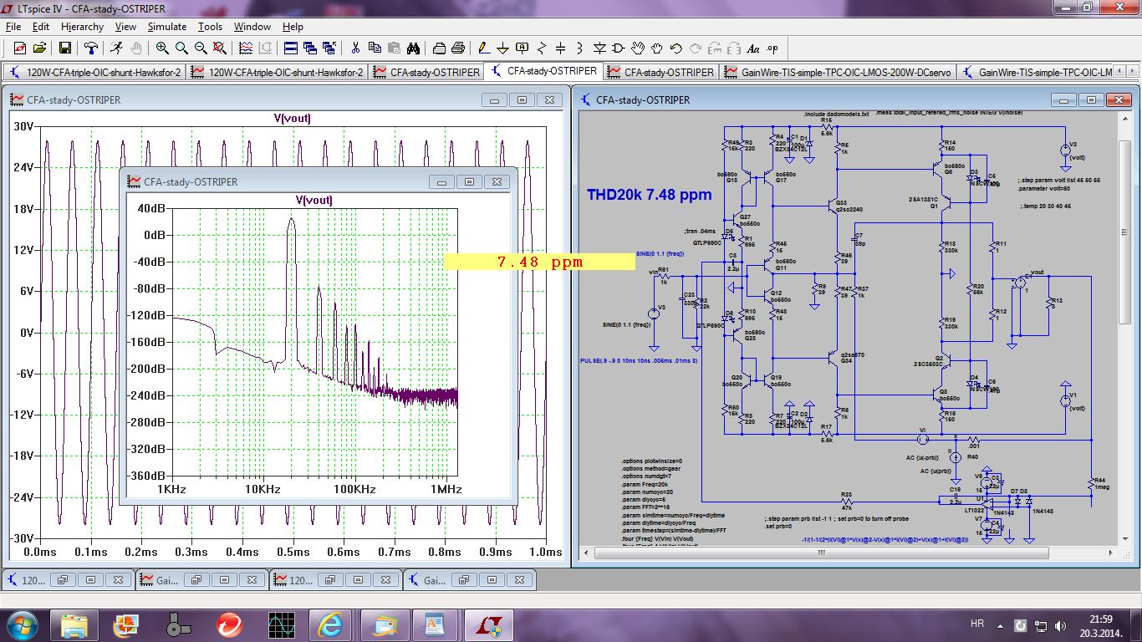Select the Copy tool icon
This screenshot has width=1142, height=642.
point(375,48)
